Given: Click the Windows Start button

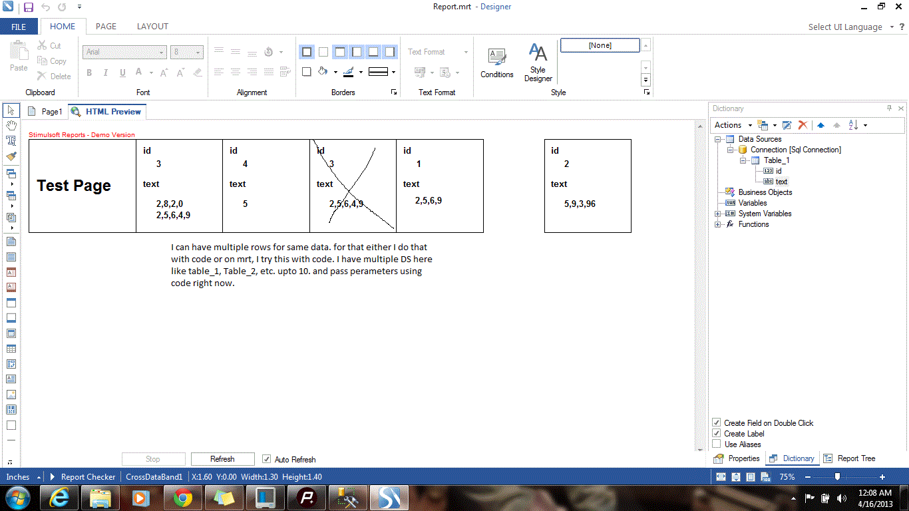Looking at the screenshot, I should click(18, 497).
